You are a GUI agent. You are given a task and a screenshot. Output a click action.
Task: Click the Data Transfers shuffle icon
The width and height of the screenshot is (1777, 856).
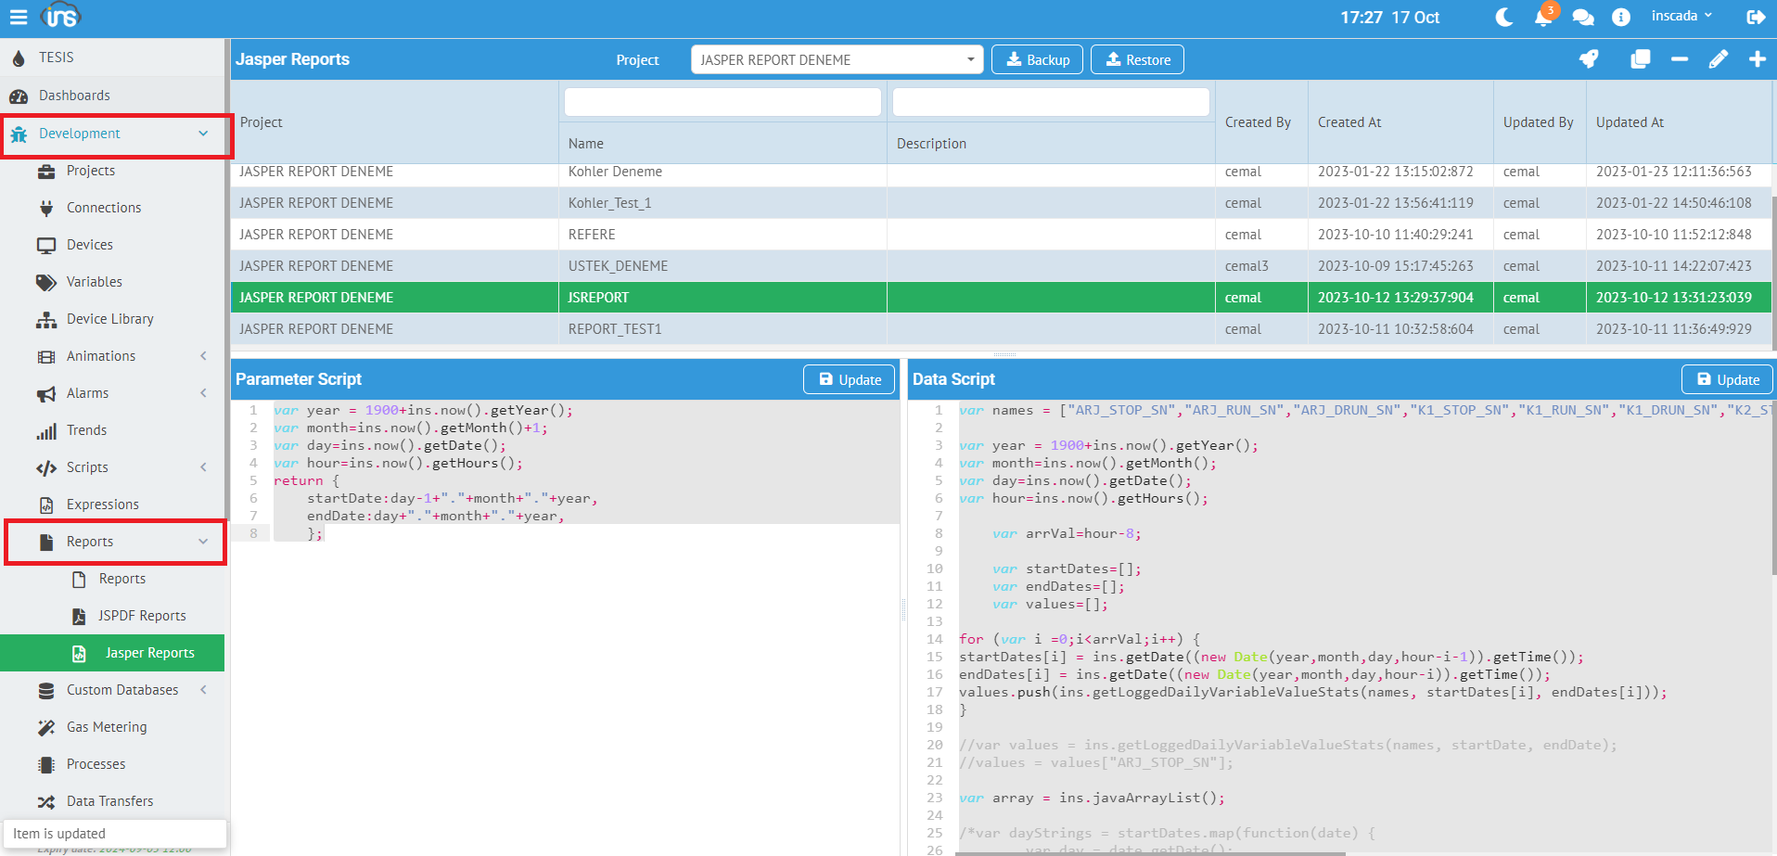click(46, 801)
